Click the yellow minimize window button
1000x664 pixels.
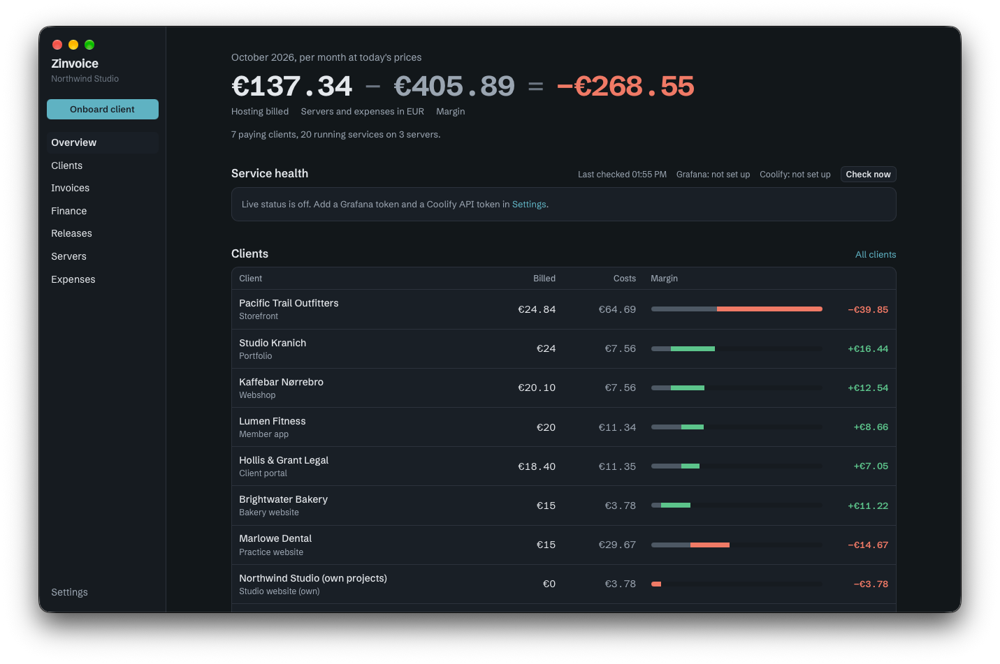(73, 45)
